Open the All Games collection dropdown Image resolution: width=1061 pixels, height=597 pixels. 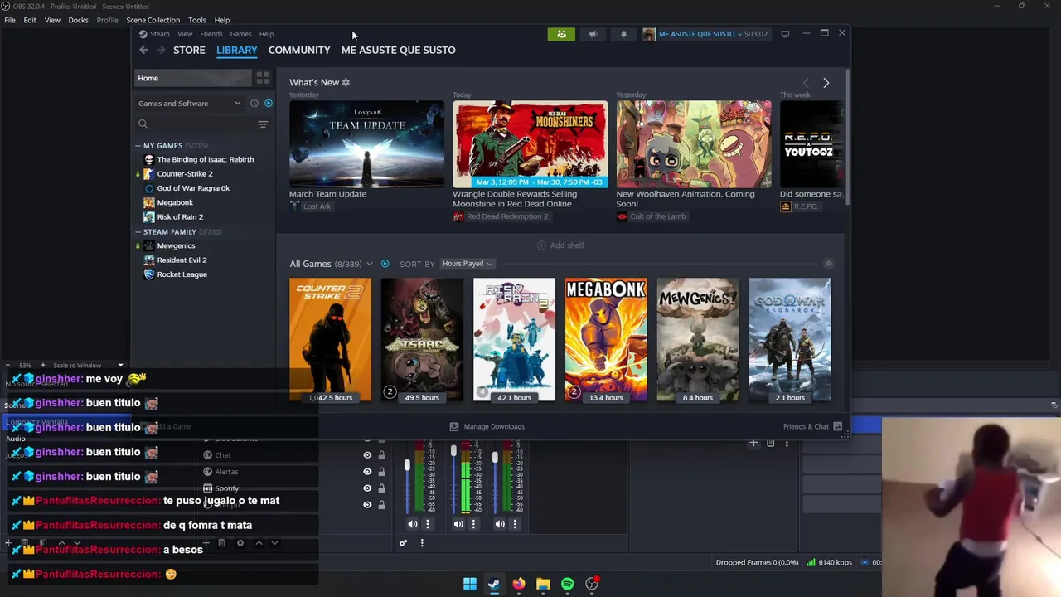pyautogui.click(x=369, y=264)
